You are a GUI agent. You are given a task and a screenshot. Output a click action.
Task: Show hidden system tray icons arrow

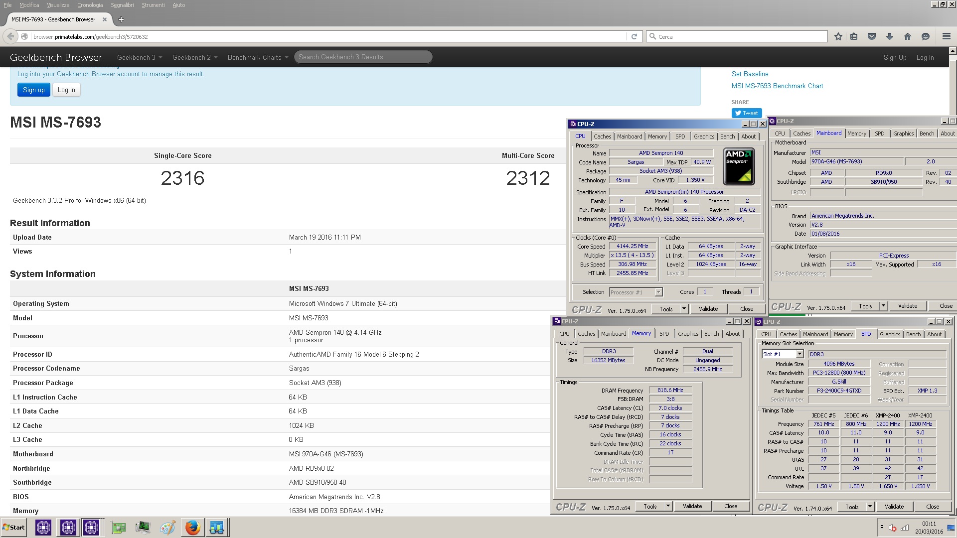point(882,527)
